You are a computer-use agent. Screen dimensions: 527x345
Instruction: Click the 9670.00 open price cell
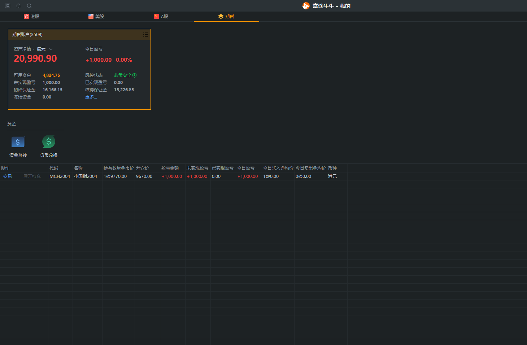click(144, 176)
